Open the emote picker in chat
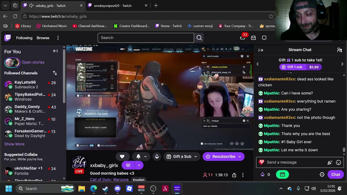The height and width of the screenshot is (195, 347). [338, 162]
